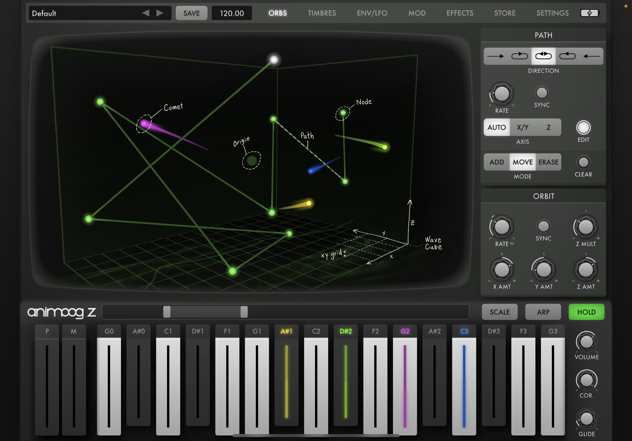
Task: Click the right keyboard range handle
Action: point(244,312)
